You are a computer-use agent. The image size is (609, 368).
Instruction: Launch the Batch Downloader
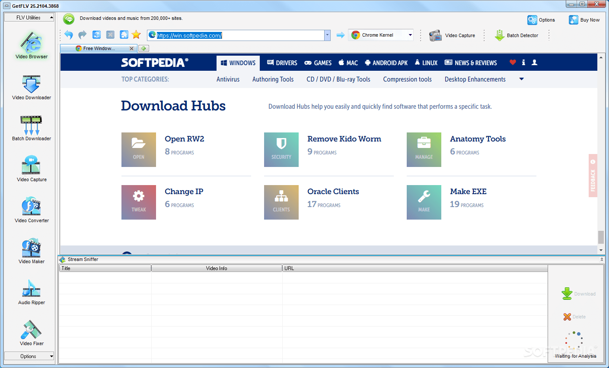click(x=31, y=127)
